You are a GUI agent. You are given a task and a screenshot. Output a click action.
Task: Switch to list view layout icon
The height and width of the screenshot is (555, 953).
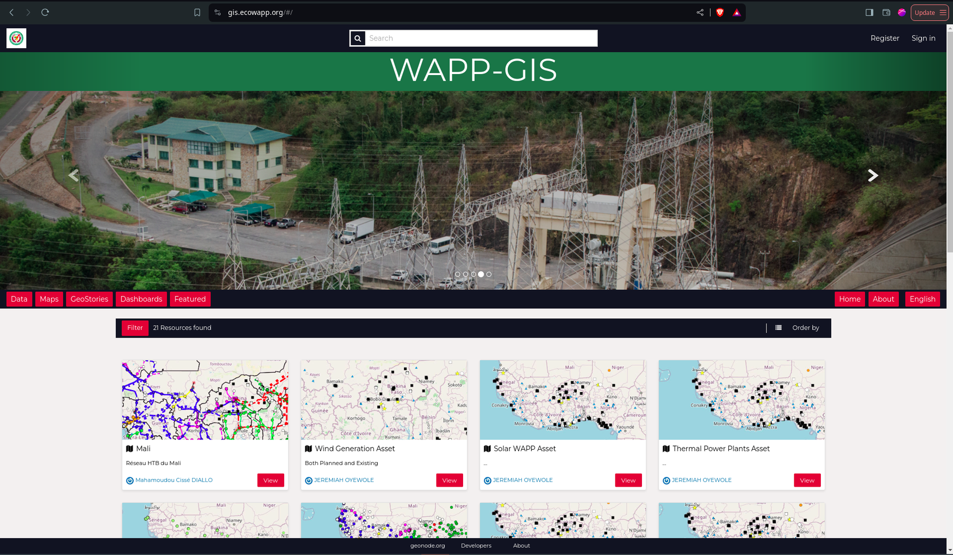click(779, 328)
